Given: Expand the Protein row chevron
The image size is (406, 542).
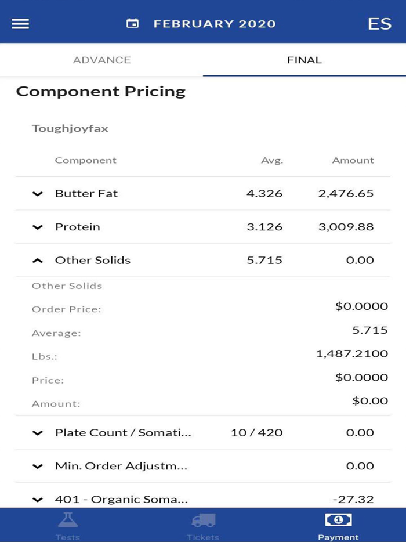Looking at the screenshot, I should click(x=38, y=227).
